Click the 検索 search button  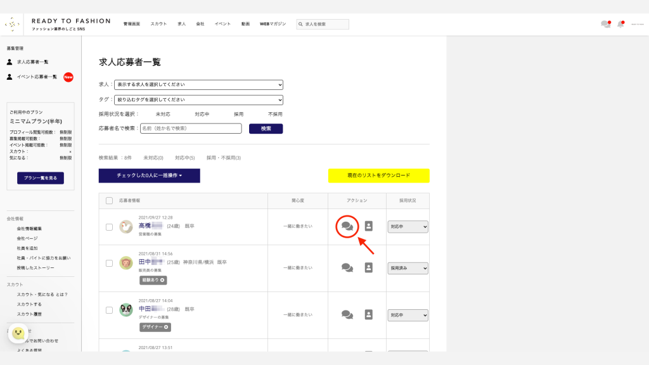coord(266,129)
